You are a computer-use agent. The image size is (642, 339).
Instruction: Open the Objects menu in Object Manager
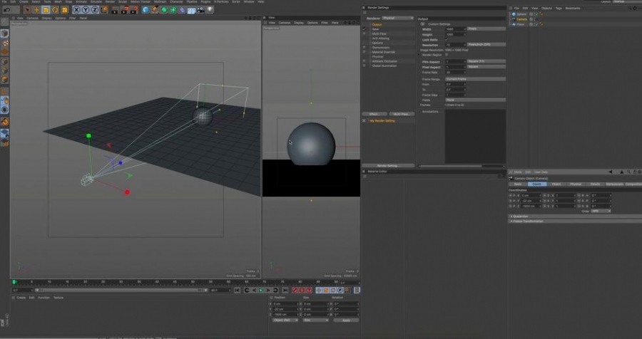point(546,8)
